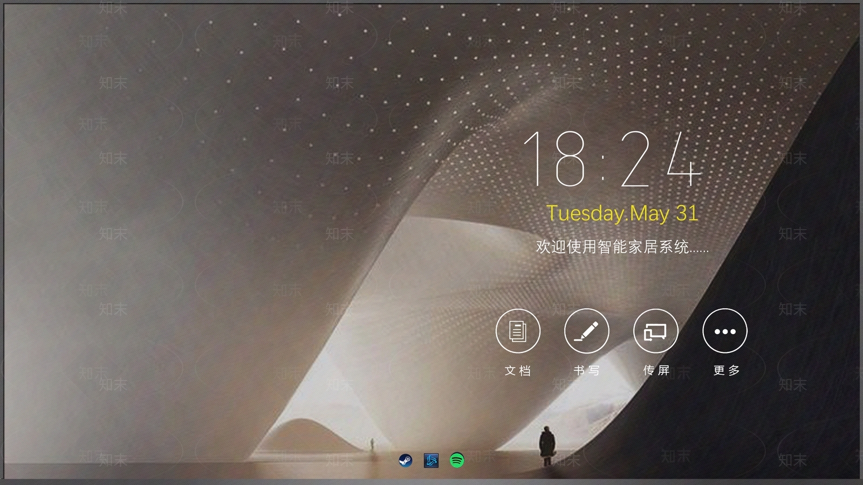Image resolution: width=863 pixels, height=485 pixels.
Task: Open the three-dots 更多 circle icon
Action: coord(725,331)
